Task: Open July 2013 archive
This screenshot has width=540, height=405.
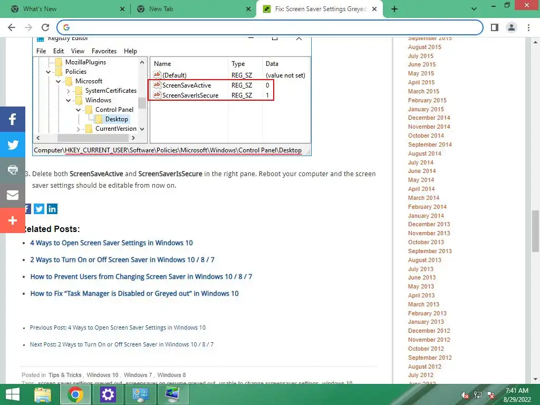Action: tap(420, 269)
